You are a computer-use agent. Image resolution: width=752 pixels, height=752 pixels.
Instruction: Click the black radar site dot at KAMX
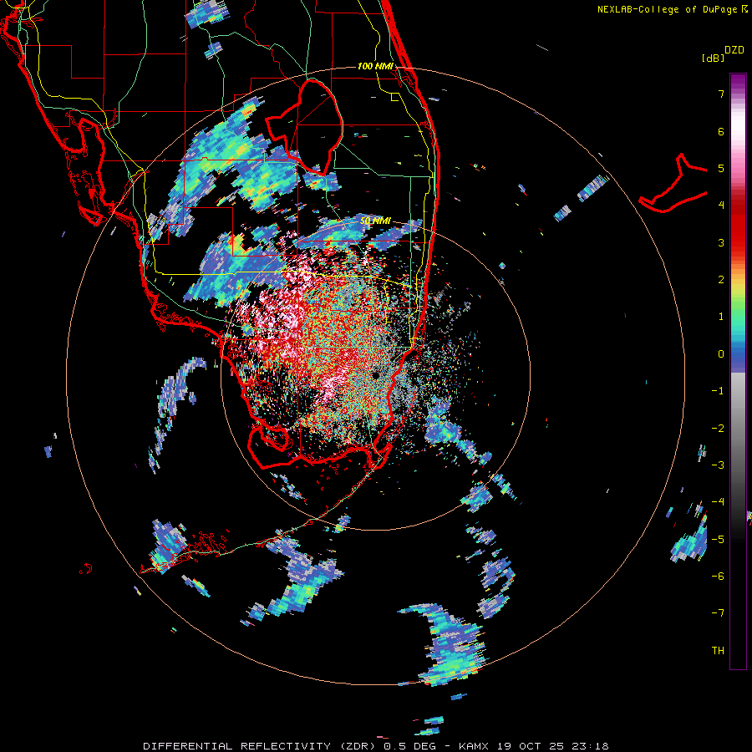[375, 374]
